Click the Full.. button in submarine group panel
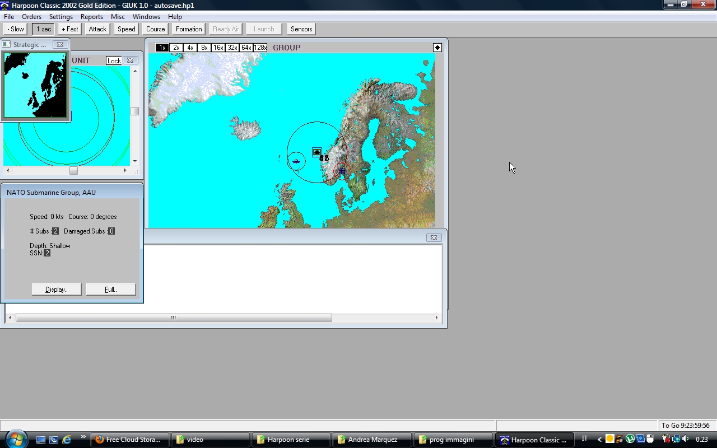Screen dimensions: 717x448 (x=111, y=290)
